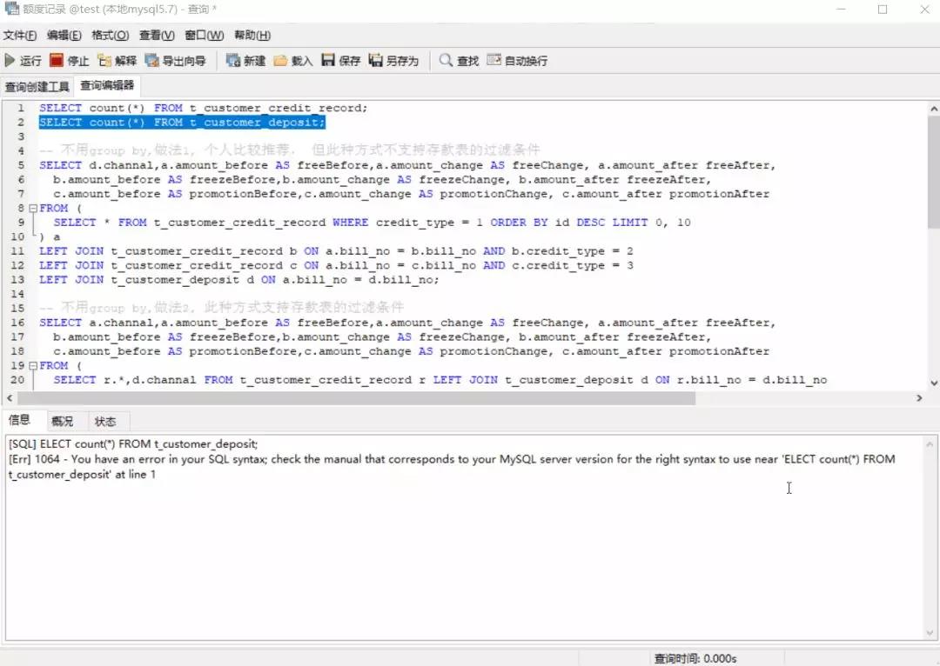Click line 1 SELECT count(*) statement
The image size is (940, 666).
203,109
